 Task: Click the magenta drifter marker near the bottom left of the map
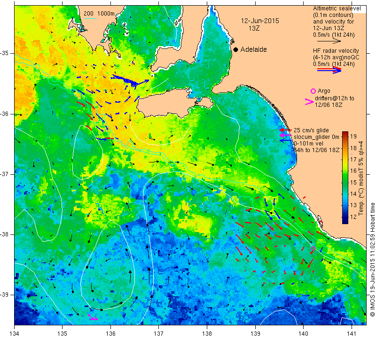click(x=93, y=318)
